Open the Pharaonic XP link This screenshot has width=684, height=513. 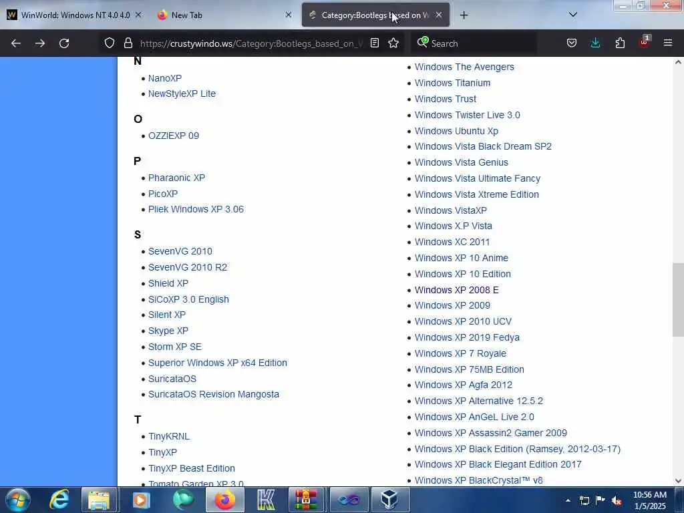[x=176, y=178]
